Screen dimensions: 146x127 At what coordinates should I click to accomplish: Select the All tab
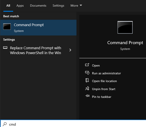pos(8,5)
